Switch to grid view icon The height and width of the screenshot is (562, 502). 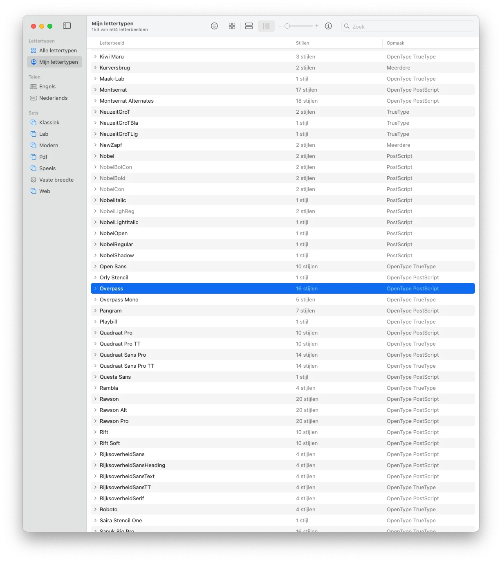coord(232,26)
